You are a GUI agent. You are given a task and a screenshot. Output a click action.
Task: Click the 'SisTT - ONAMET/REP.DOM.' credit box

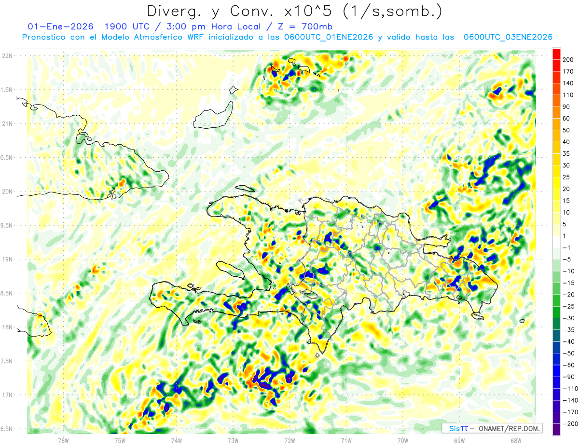(x=492, y=428)
